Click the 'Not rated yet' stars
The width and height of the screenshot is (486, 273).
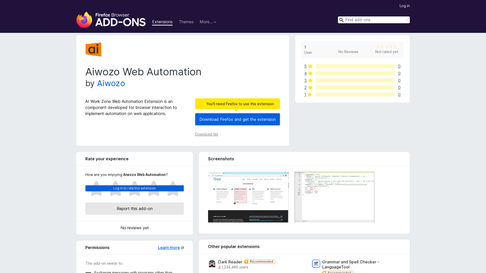(387, 47)
